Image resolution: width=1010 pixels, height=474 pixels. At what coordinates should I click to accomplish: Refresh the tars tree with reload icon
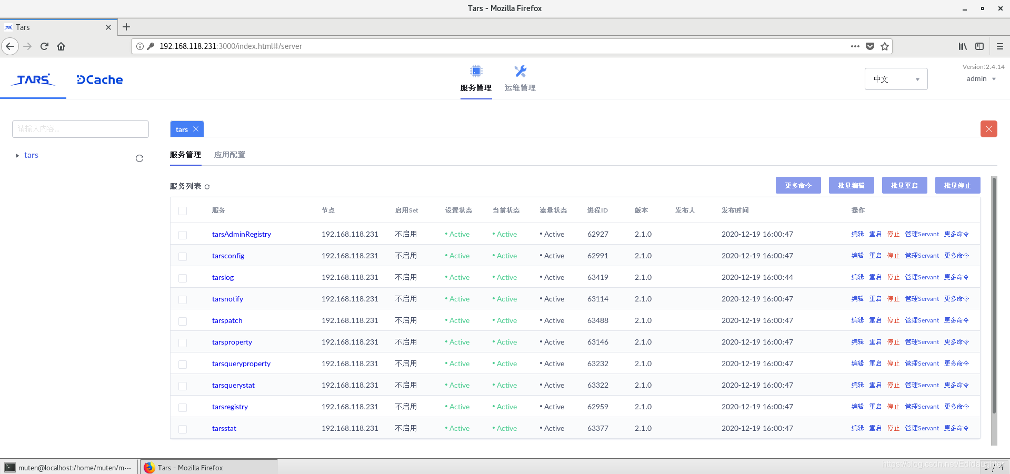pyautogui.click(x=139, y=158)
